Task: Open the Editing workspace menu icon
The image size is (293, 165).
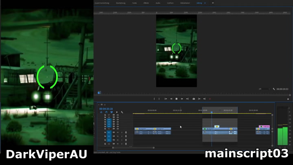Action: pos(205,3)
